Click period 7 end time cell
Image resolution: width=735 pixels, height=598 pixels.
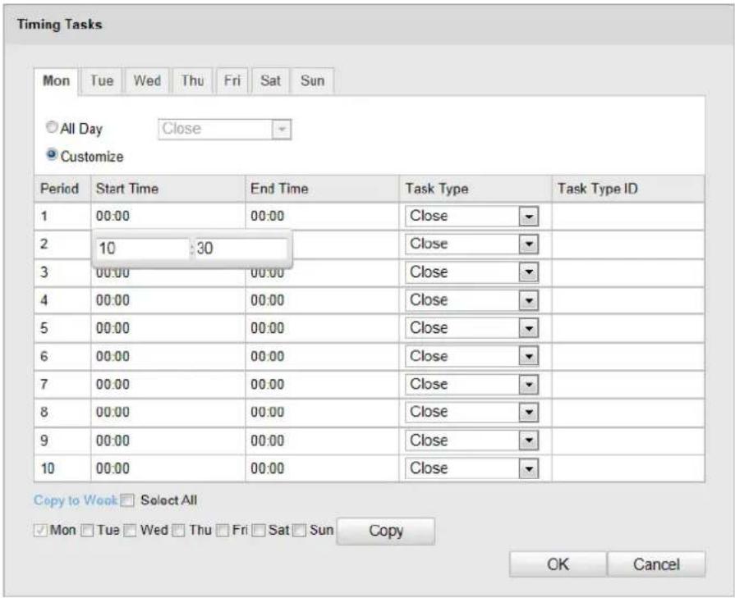(x=322, y=385)
